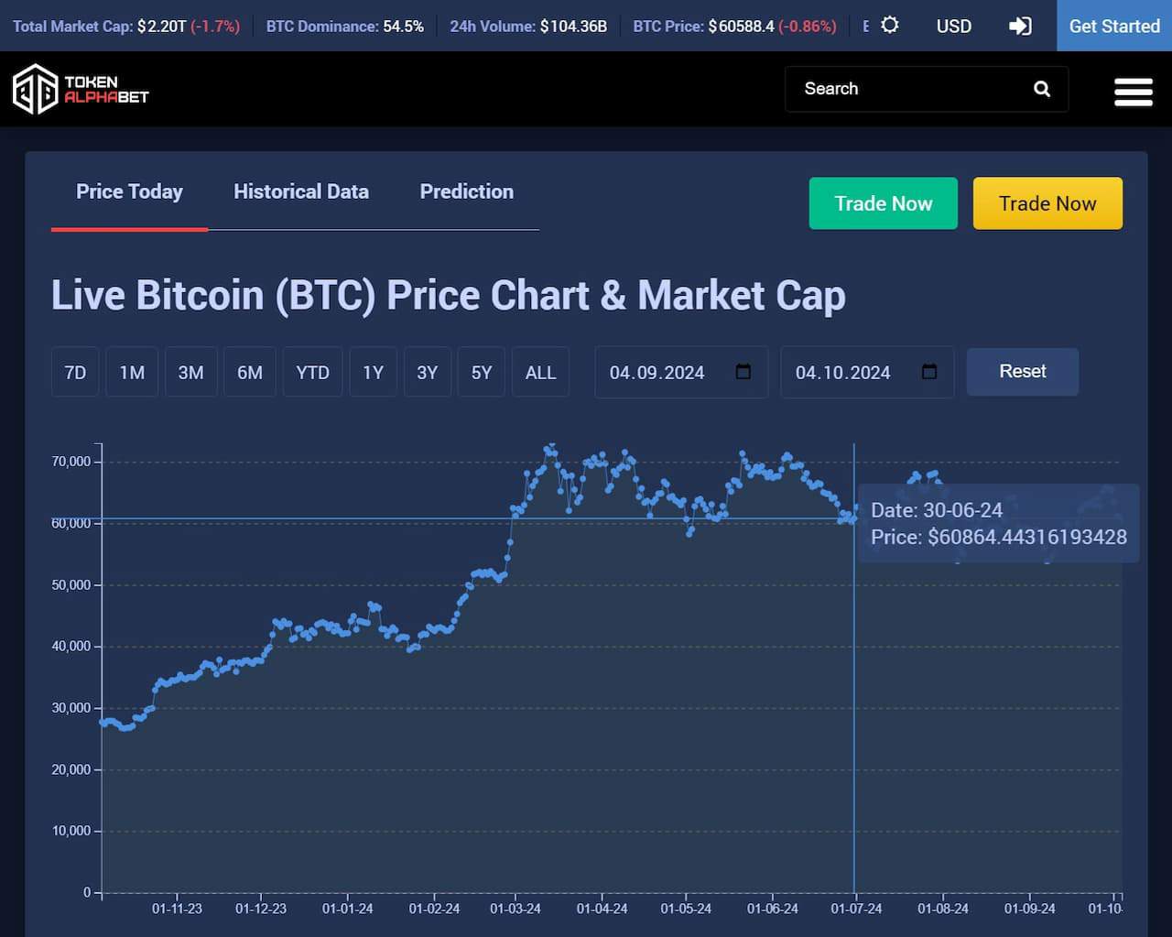Open calendar picker for end date

click(x=929, y=372)
